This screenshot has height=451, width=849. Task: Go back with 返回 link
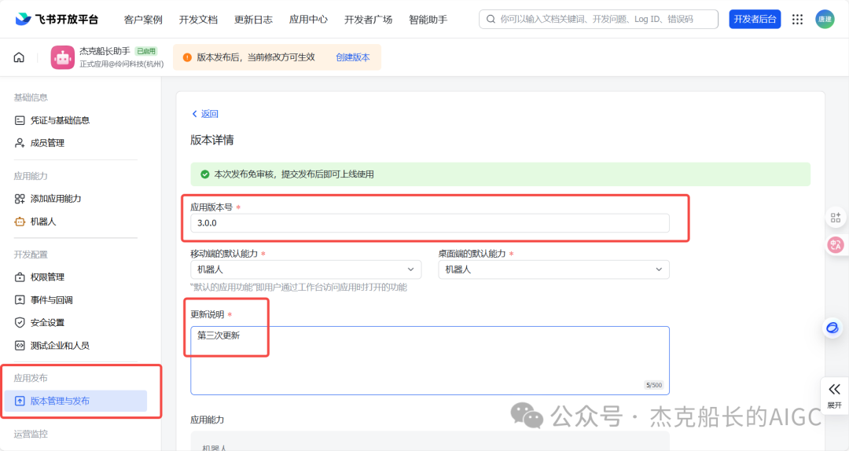[x=205, y=114]
